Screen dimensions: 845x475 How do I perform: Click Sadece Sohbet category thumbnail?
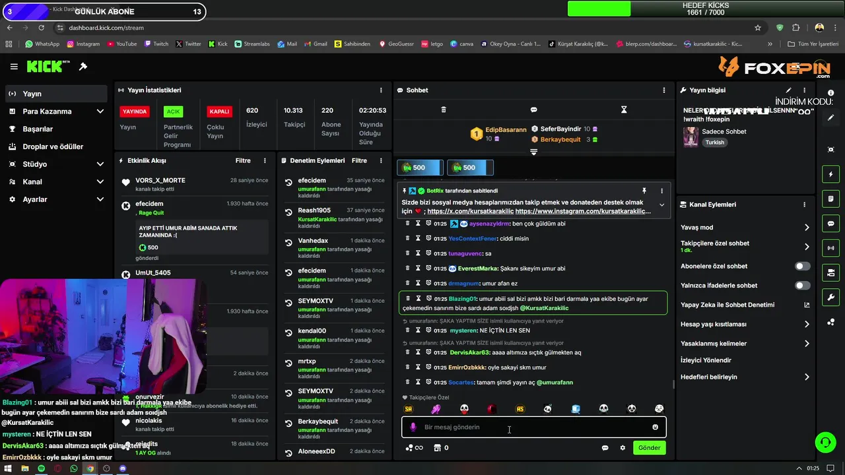point(691,137)
